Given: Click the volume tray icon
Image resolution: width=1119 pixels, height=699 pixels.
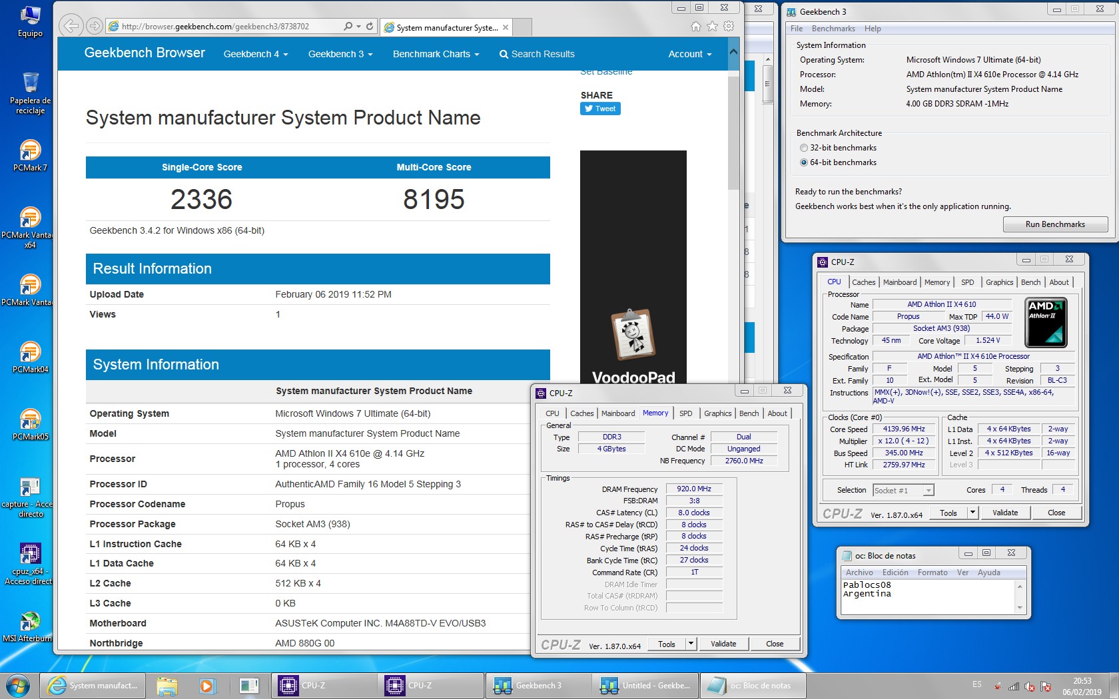Looking at the screenshot, I should (1030, 686).
